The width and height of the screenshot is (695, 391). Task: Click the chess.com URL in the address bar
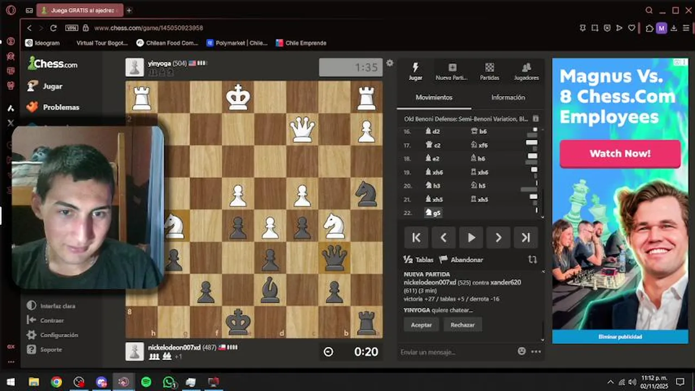click(148, 28)
